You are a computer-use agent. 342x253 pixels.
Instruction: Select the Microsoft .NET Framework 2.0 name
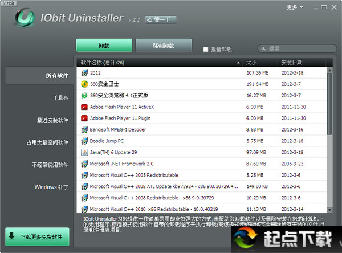[121, 164]
